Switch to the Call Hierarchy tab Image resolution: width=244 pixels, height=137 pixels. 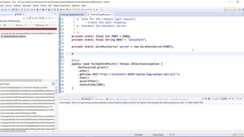point(146,99)
